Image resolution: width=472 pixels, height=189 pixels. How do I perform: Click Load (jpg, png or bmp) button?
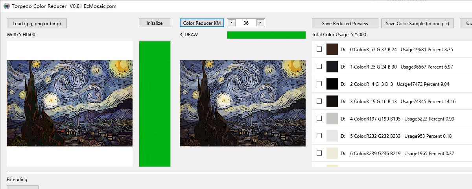click(x=37, y=23)
